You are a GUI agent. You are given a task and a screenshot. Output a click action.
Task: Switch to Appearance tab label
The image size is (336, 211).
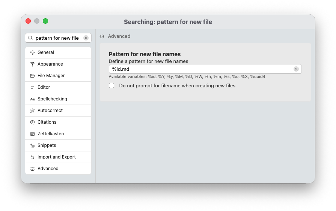point(50,64)
